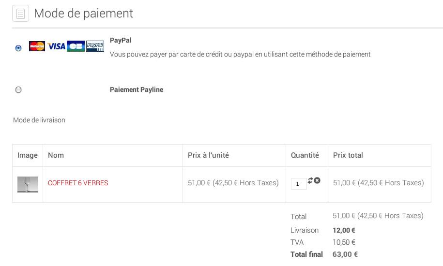Click the Prix à l'unité column header
The height and width of the screenshot is (266, 443).
tap(209, 155)
